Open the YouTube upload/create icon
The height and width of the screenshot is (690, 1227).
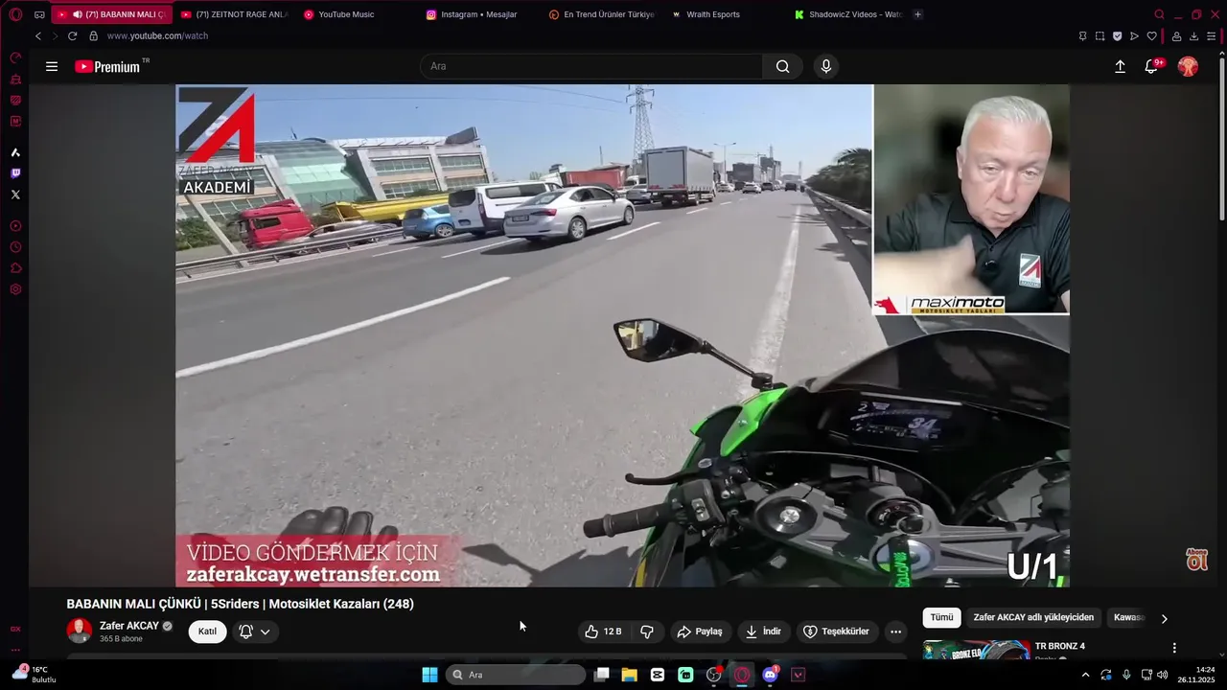[1120, 66]
